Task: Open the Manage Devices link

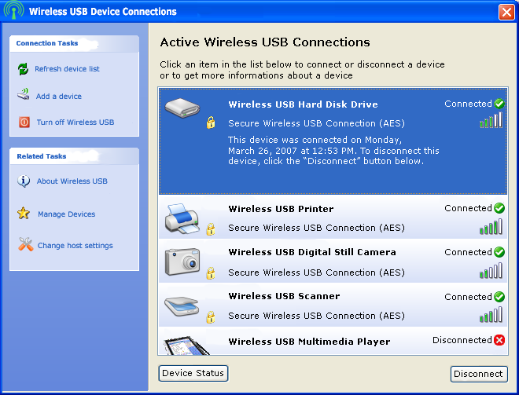Action: [67, 214]
